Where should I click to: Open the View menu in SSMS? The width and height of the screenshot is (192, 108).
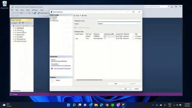click(x=22, y=10)
